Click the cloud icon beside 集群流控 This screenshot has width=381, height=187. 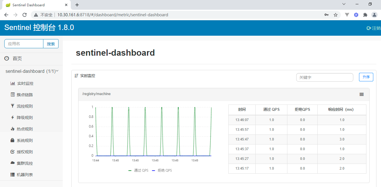click(x=13, y=163)
